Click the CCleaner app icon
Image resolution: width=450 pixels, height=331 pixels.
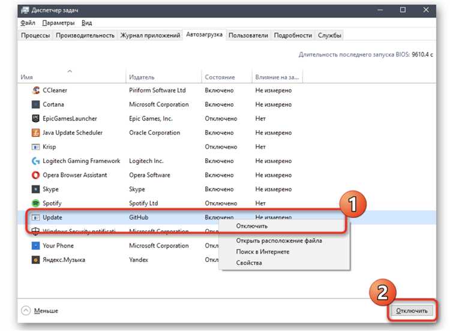[x=35, y=91]
